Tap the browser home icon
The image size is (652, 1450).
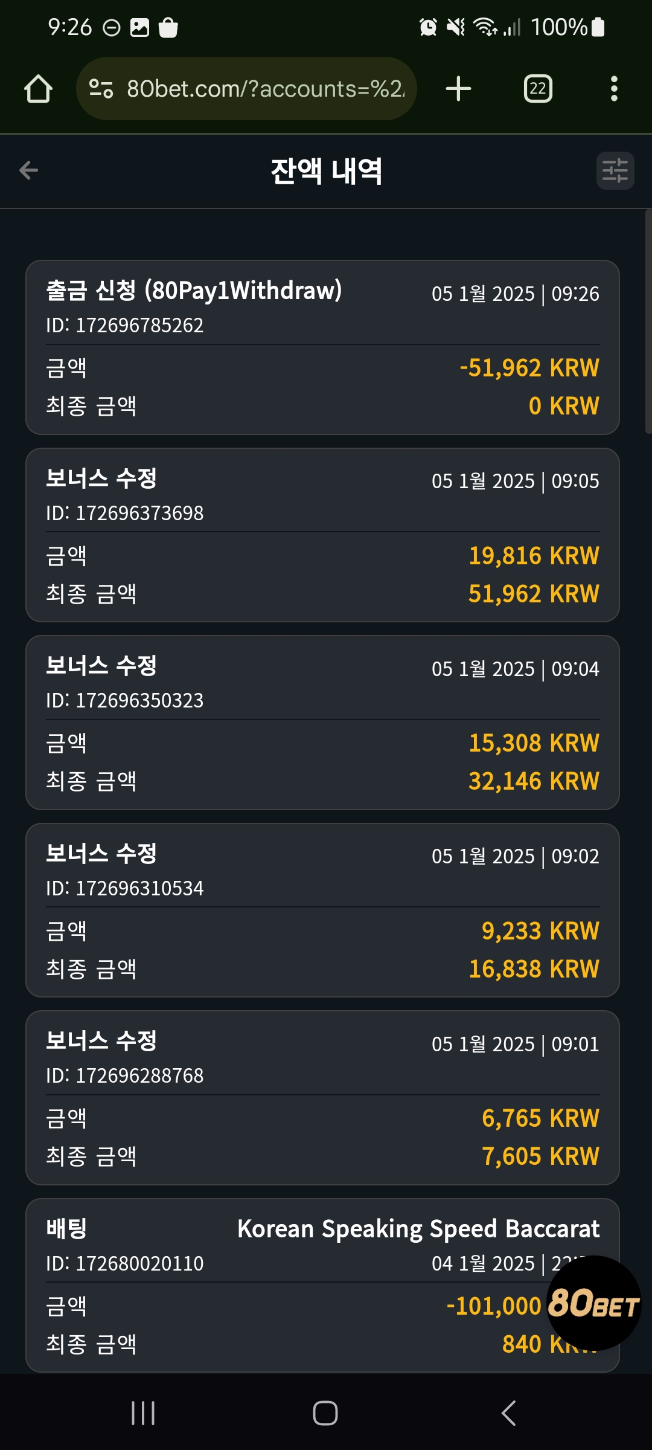pos(38,89)
